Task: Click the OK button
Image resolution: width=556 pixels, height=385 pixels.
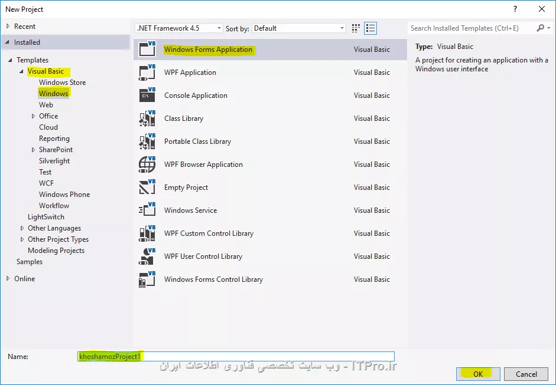Action: point(478,374)
